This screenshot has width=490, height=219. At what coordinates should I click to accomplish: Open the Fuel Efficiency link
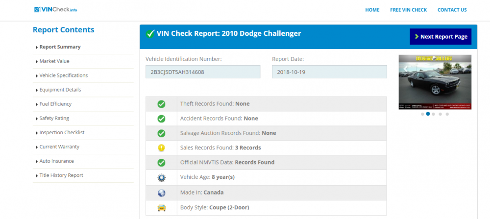pyautogui.click(x=55, y=104)
